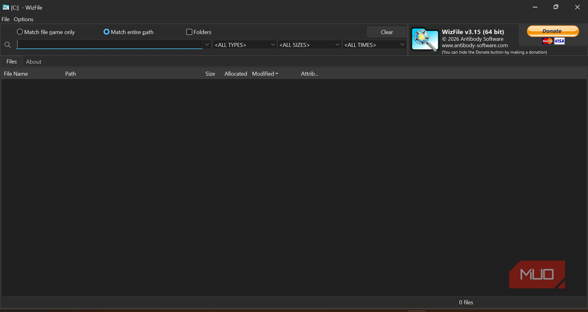
Task: Sort by Modified column header
Action: pyautogui.click(x=274, y=74)
